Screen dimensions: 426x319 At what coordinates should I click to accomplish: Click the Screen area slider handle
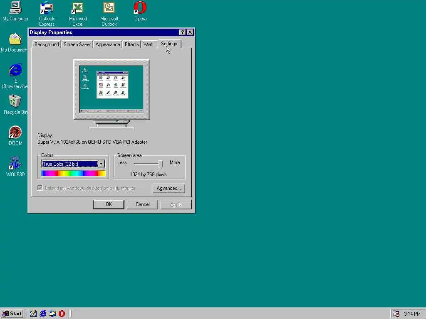pyautogui.click(x=161, y=164)
